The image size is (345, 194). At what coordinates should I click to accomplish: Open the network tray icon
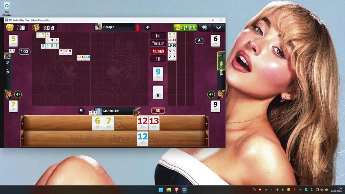coord(318,190)
